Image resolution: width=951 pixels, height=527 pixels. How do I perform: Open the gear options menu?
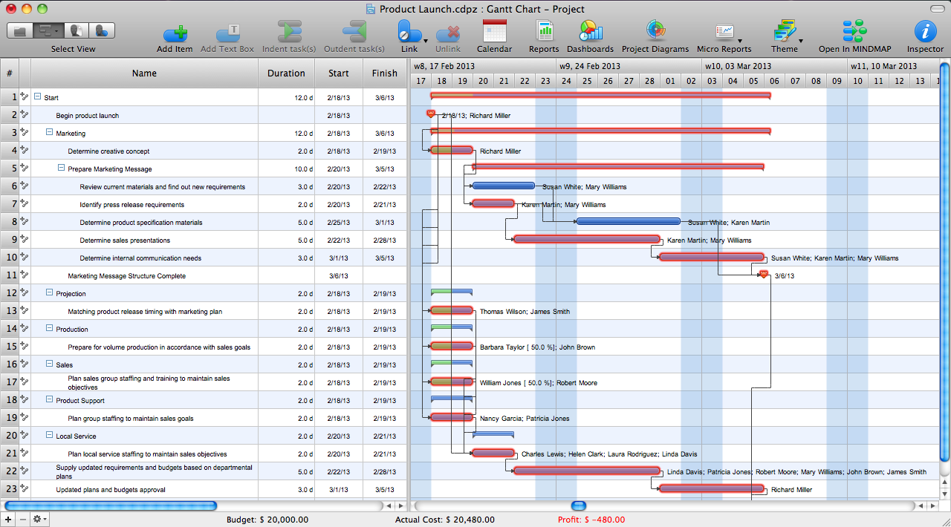click(37, 519)
